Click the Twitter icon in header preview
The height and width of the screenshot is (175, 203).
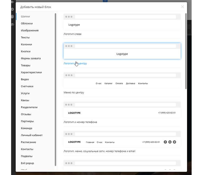(x=175, y=142)
